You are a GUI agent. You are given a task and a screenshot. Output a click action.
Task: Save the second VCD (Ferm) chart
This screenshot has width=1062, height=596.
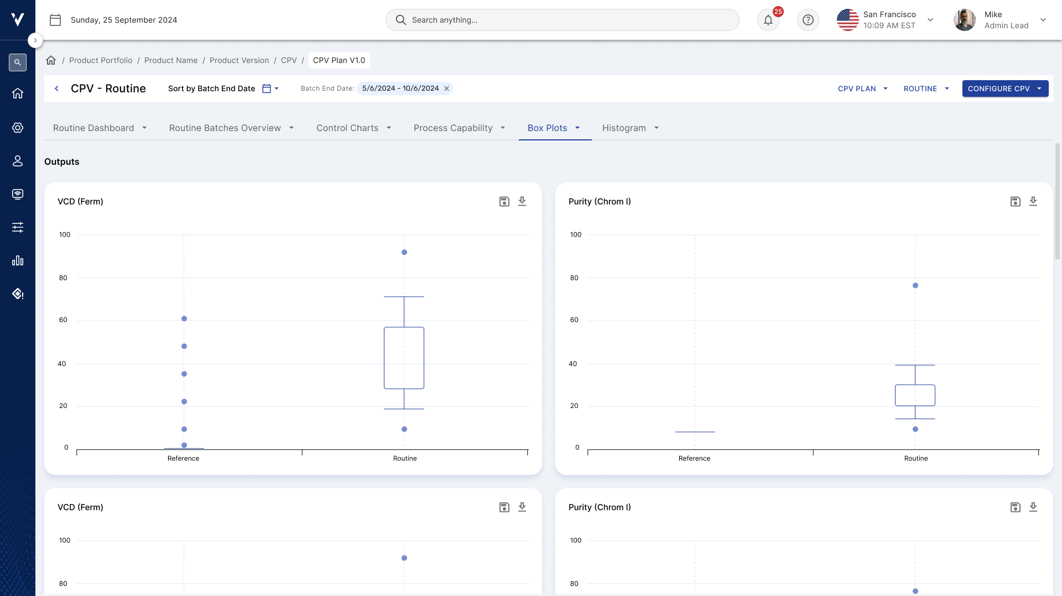click(x=504, y=508)
